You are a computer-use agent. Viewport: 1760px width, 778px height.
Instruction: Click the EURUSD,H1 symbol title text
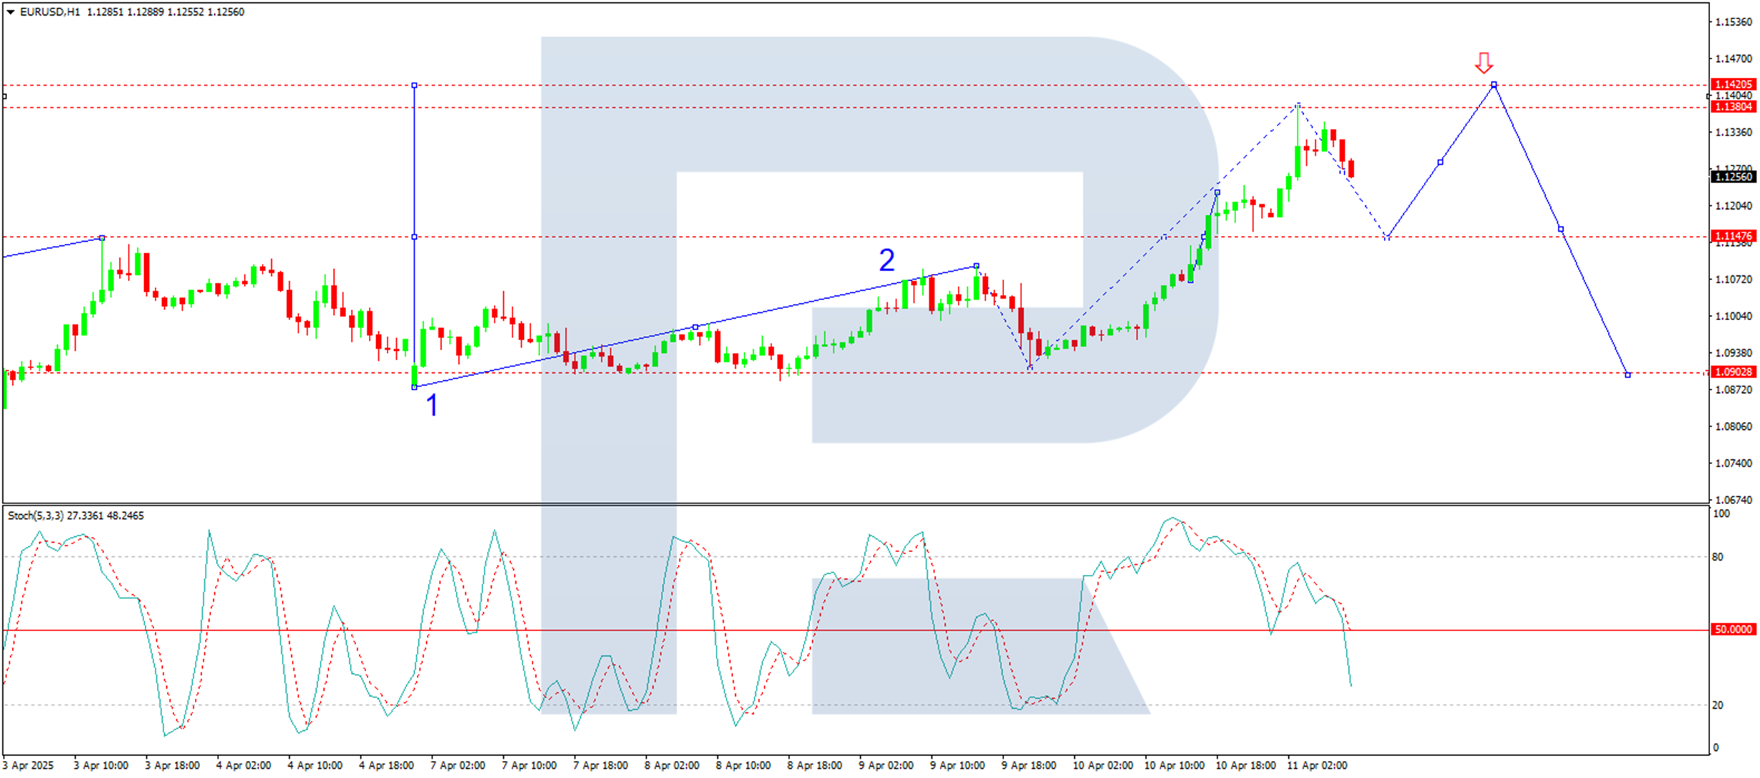[50, 12]
